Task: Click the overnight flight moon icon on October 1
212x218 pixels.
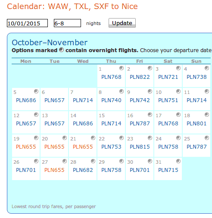Action: (x=122, y=68)
